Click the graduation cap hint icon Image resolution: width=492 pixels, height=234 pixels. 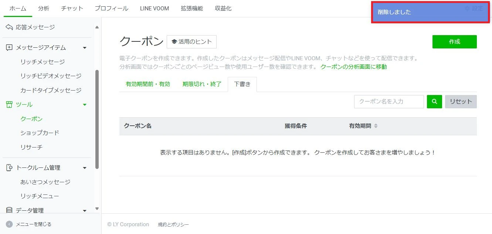(x=174, y=42)
